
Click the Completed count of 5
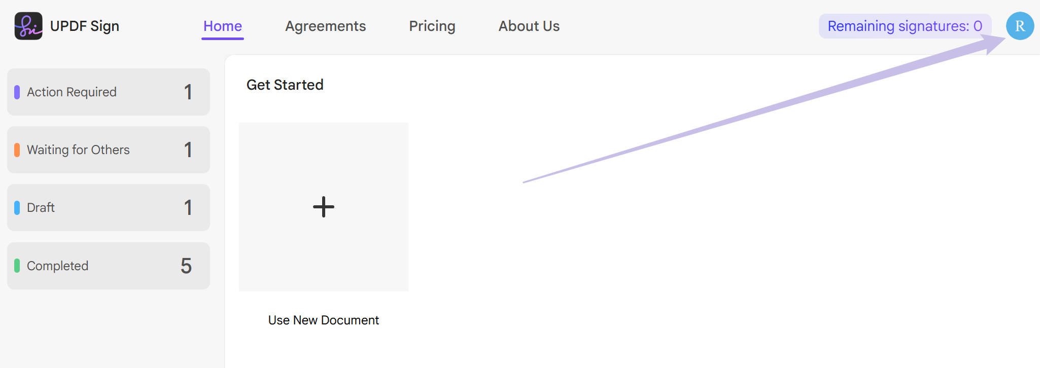click(x=186, y=266)
